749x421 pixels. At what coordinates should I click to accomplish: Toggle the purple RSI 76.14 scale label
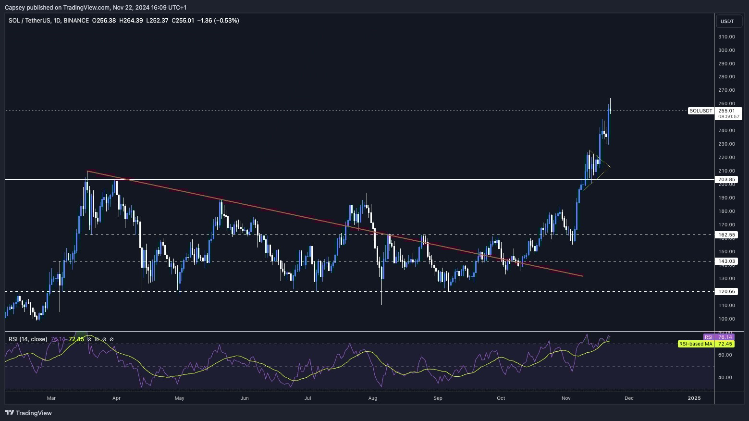pos(720,337)
